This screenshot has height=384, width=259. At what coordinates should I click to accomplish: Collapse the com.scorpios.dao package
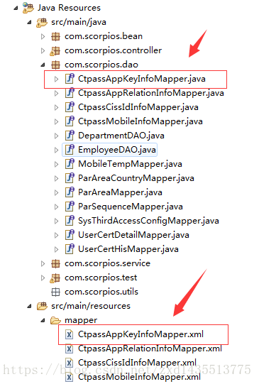[x=43, y=65]
